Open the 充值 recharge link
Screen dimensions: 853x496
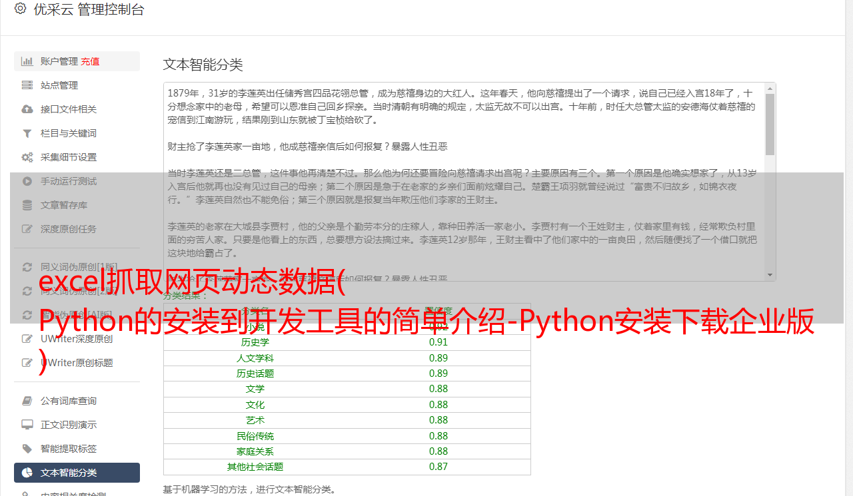coord(90,61)
